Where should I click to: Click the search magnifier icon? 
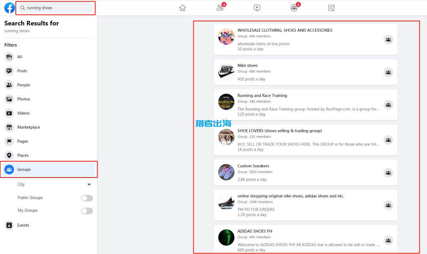point(23,8)
